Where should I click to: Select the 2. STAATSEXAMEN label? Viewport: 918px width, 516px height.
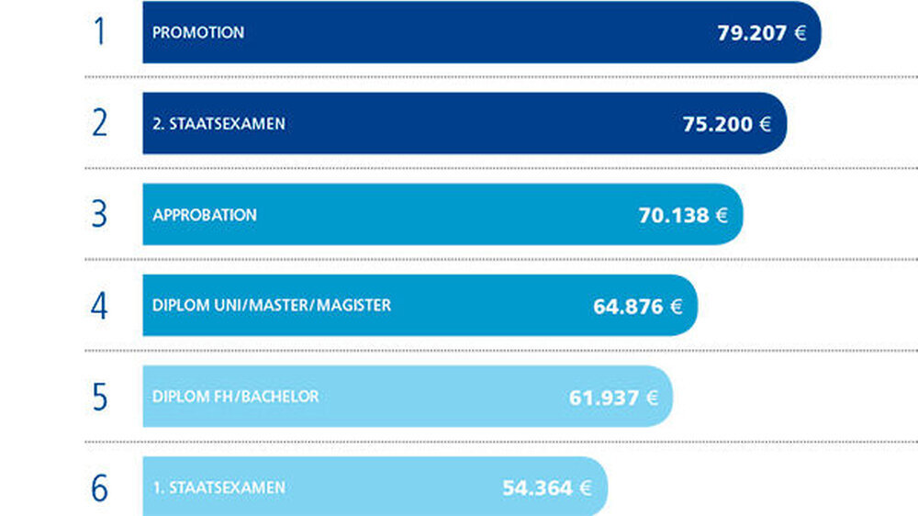(218, 123)
